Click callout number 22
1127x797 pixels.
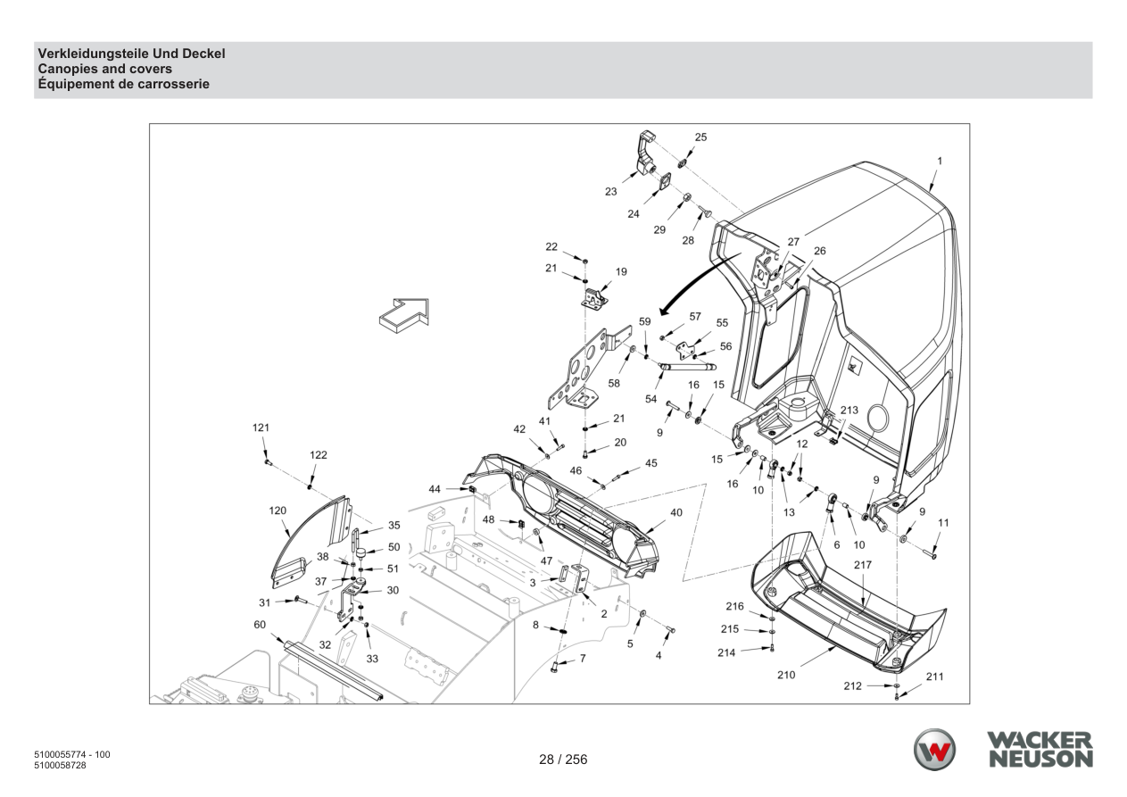coord(551,247)
